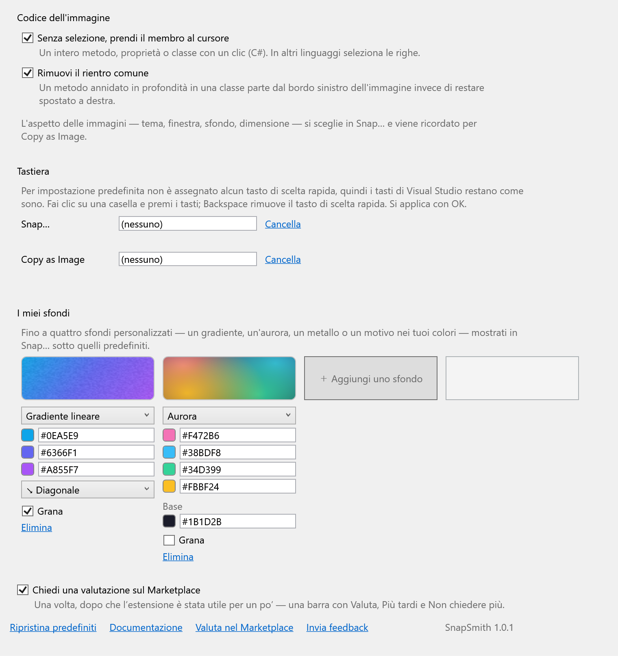Click 'Ripristina predefiniti' link
The image size is (618, 656).
53,628
